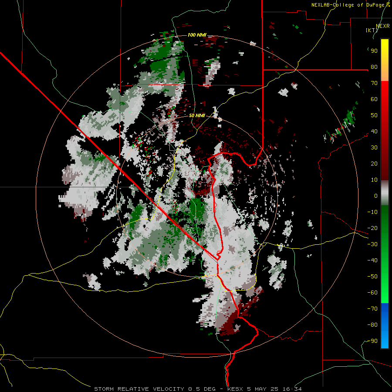Click the positive 30 scale value
This screenshot has width=392, height=392.
coord(374,148)
